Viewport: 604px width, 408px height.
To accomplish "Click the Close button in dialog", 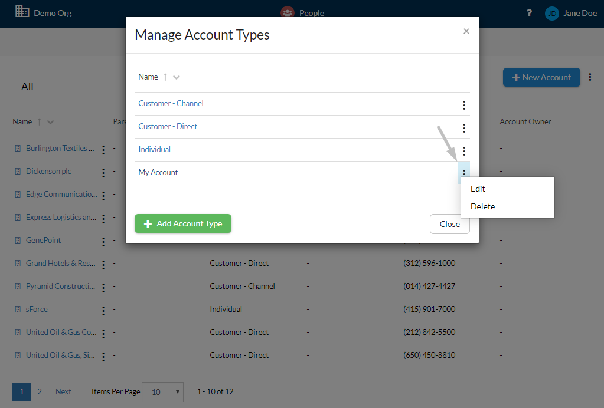I will pyautogui.click(x=449, y=224).
